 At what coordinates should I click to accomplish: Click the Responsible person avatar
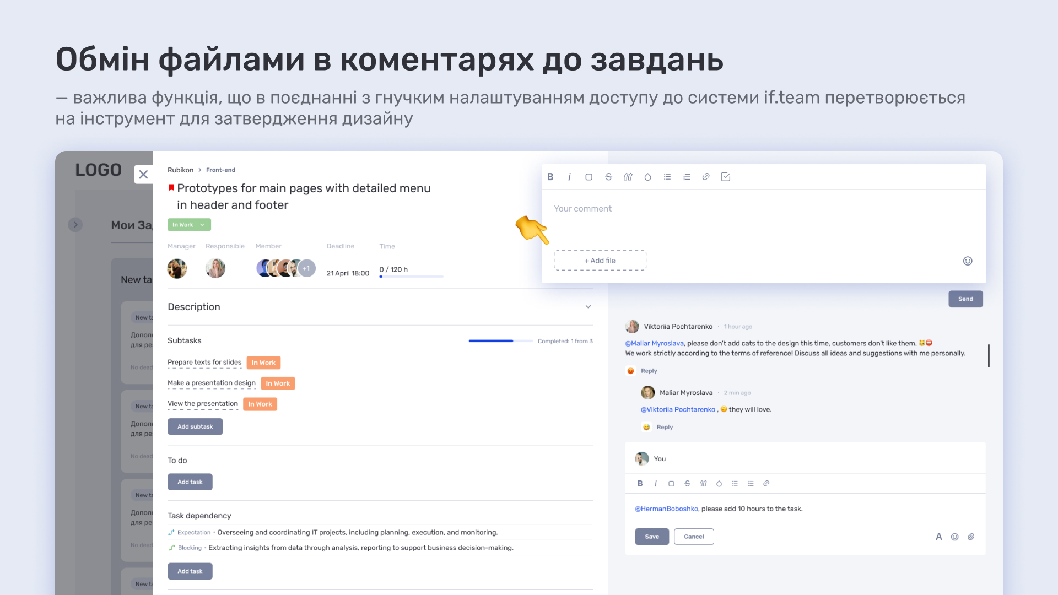[x=215, y=268]
